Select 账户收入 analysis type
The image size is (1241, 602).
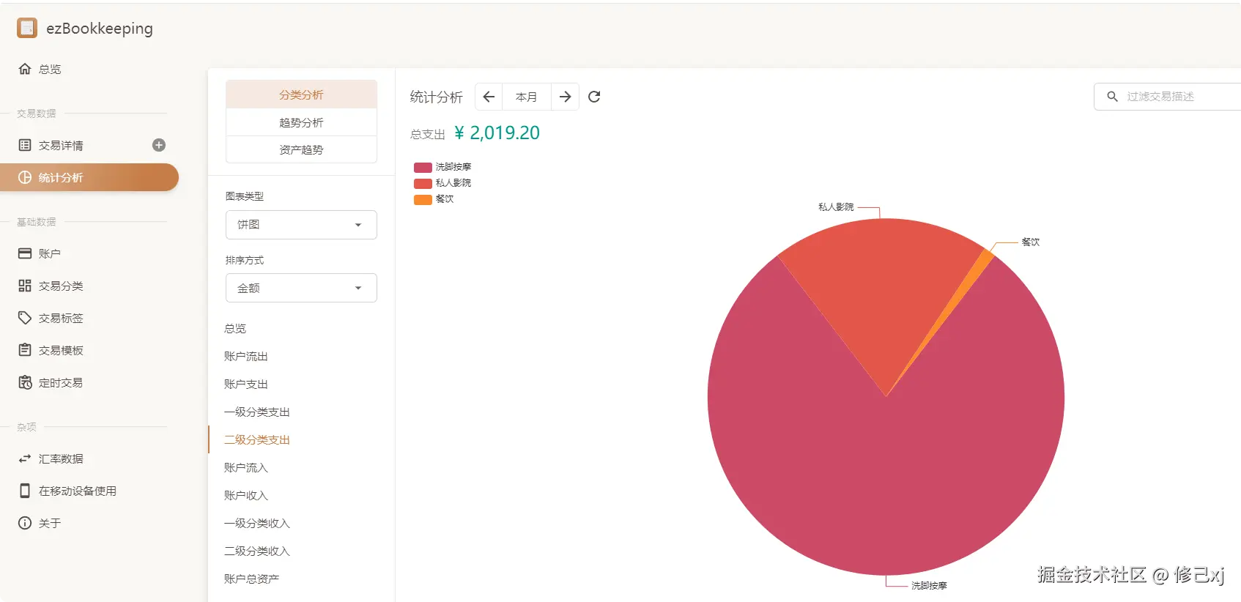(x=301, y=496)
